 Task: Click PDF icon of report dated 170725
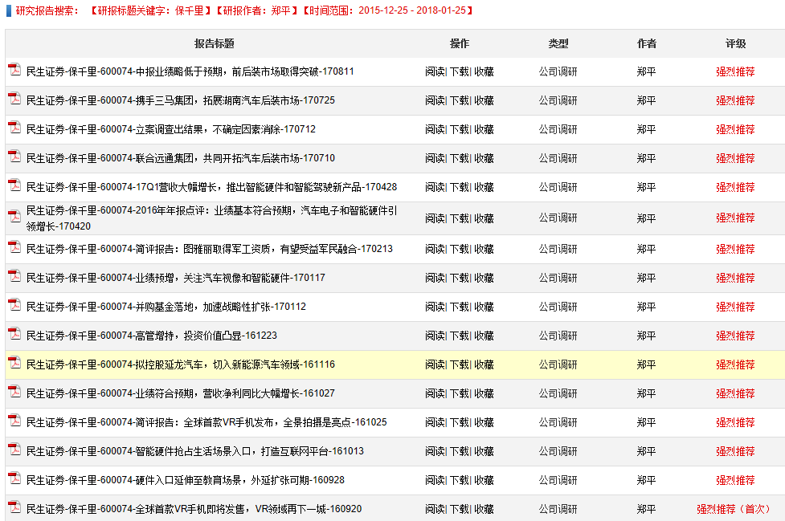14,99
